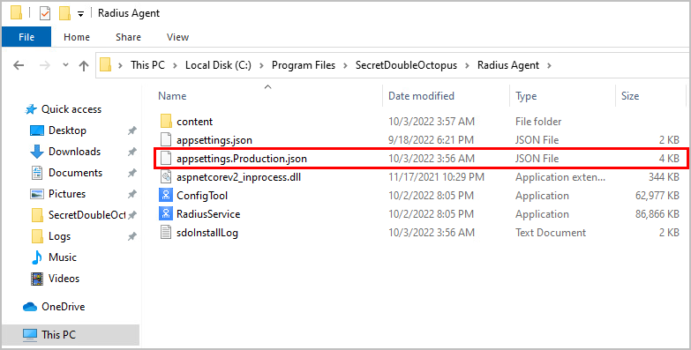Select RadiusService file name

(208, 214)
